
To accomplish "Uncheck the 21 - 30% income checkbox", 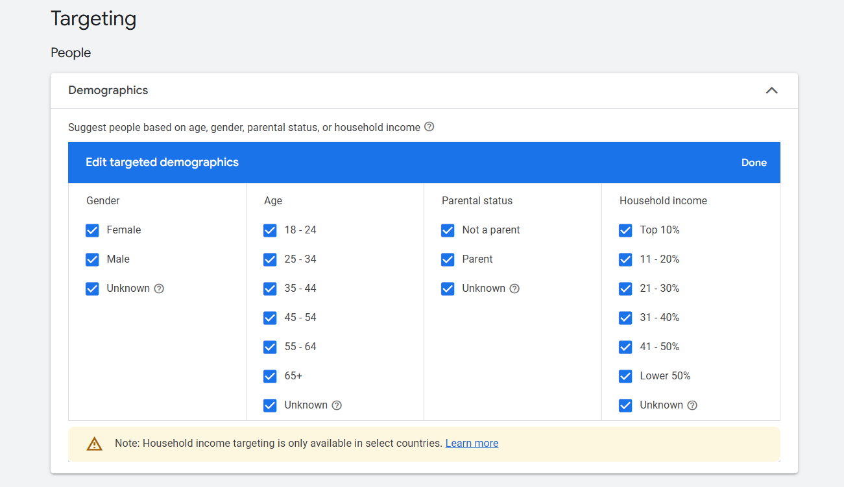I will point(625,289).
